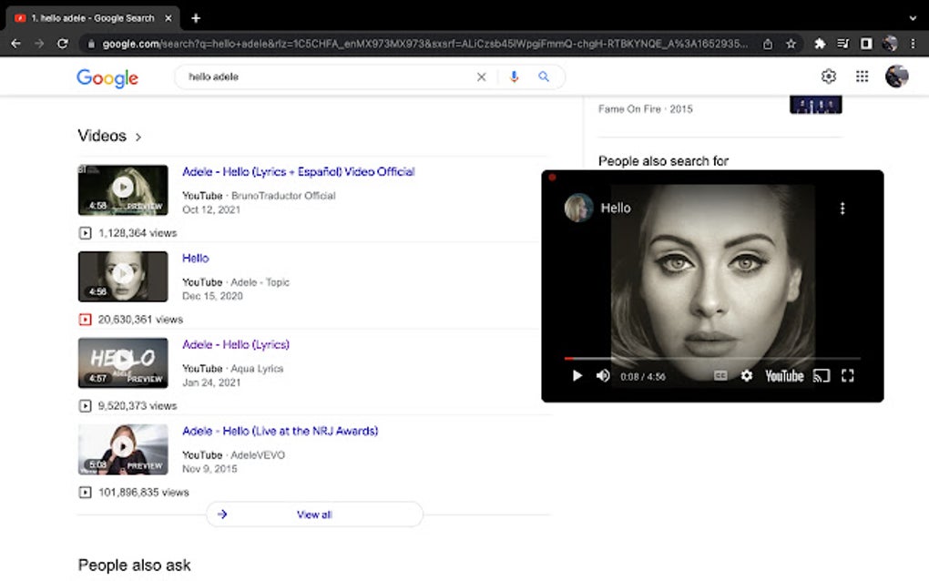Open a new browser tab

pos(196,16)
